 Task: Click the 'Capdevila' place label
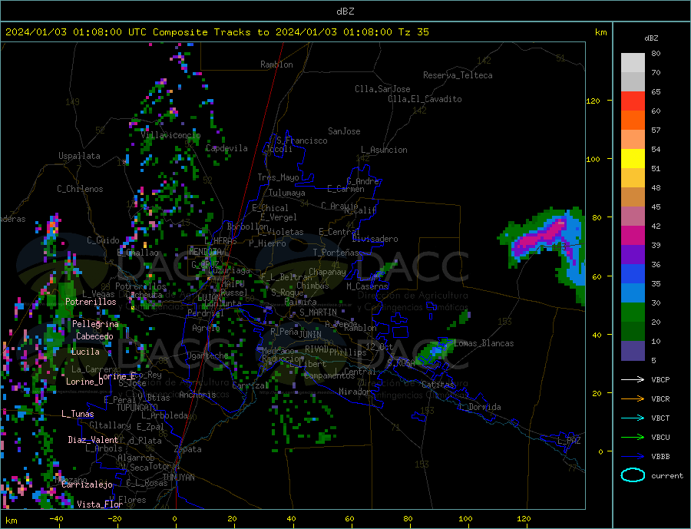pos(226,148)
